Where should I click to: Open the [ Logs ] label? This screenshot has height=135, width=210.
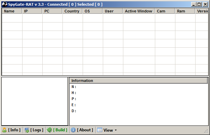37,130
